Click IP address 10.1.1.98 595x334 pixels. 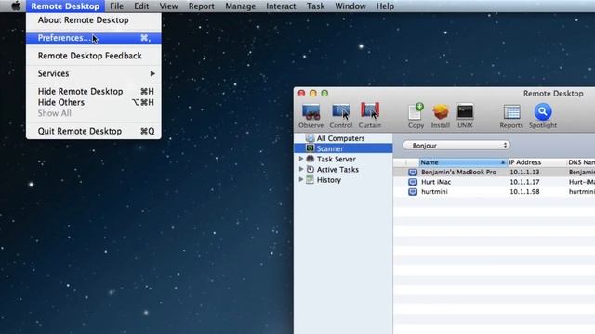[x=524, y=192]
